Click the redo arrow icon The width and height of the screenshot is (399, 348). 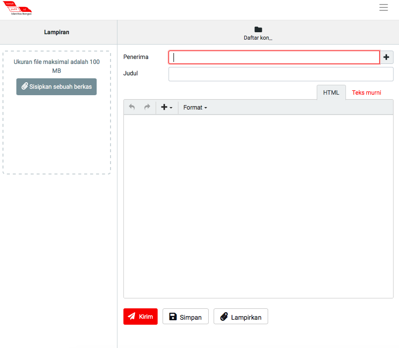tap(146, 107)
